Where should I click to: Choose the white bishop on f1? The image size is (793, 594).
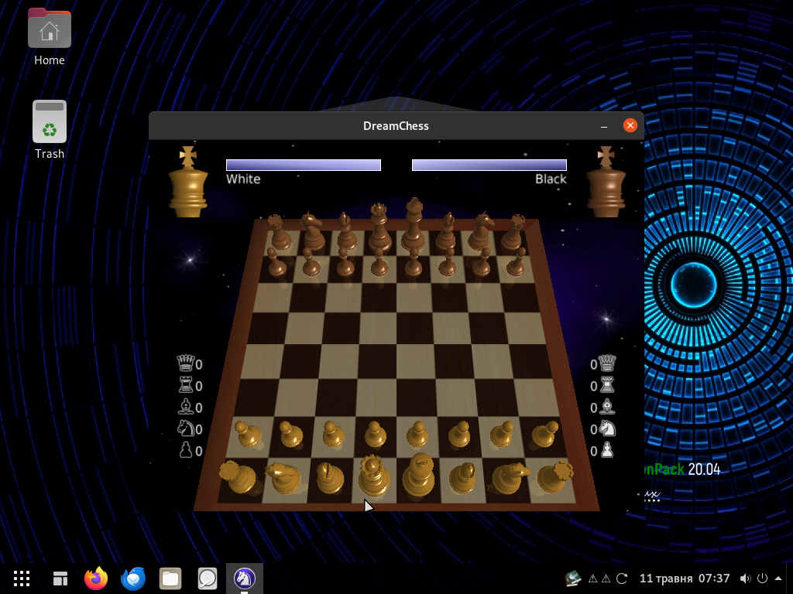pyautogui.click(x=462, y=477)
